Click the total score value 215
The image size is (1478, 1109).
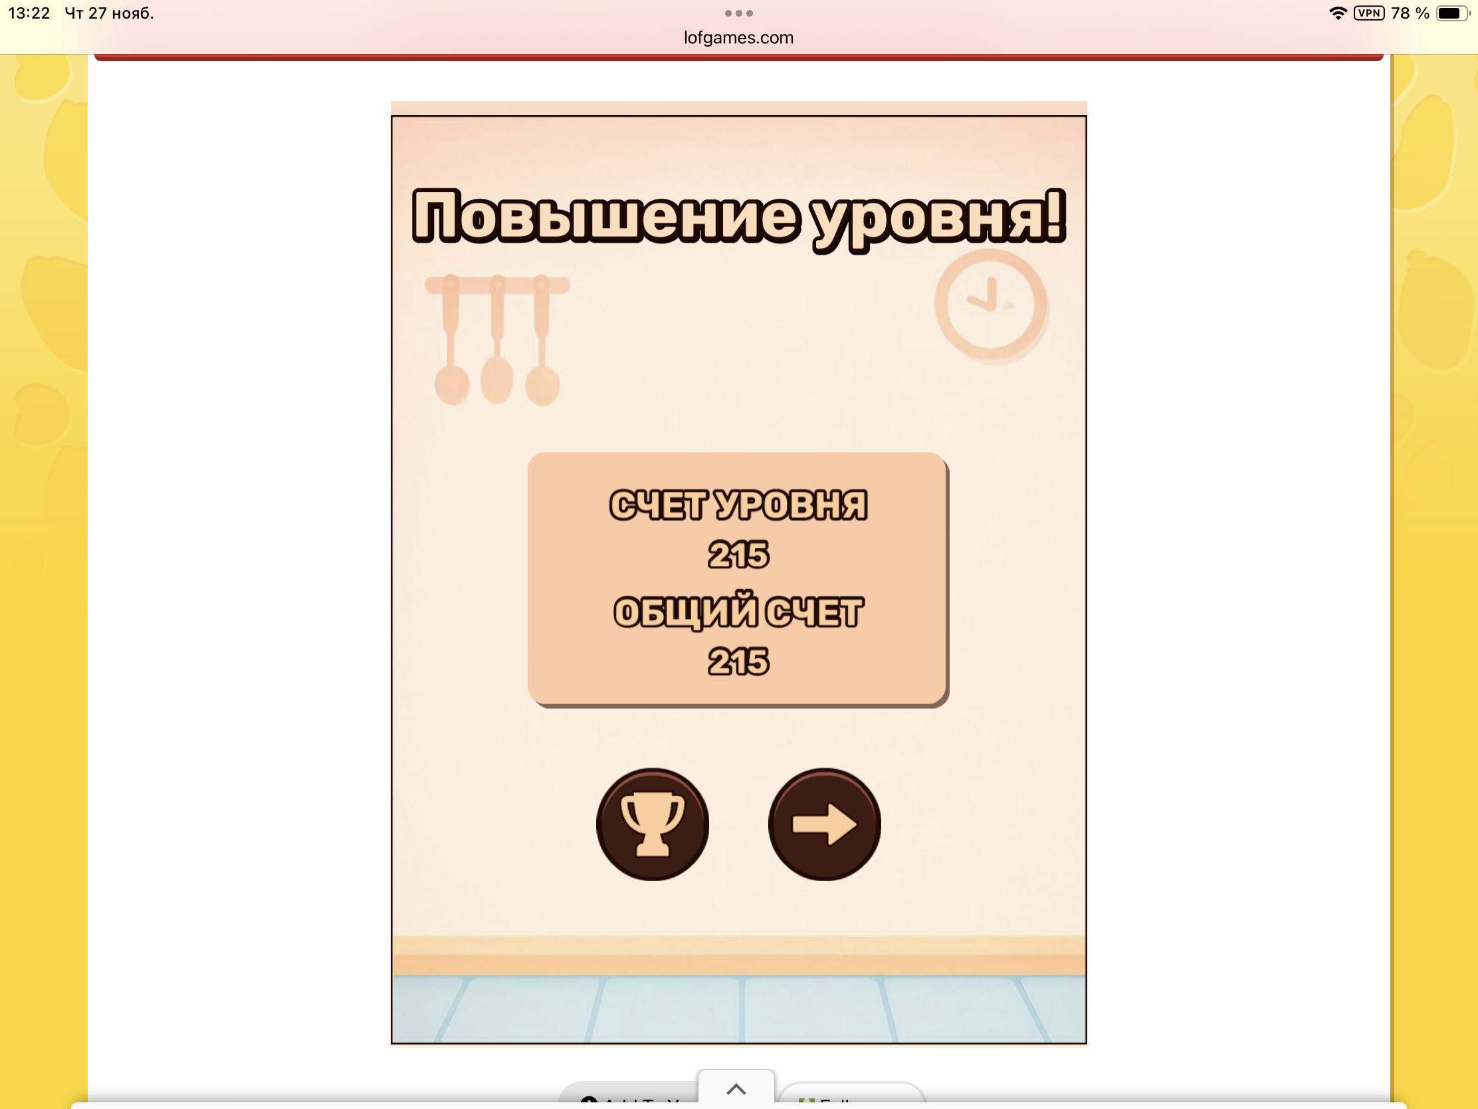pyautogui.click(x=738, y=662)
